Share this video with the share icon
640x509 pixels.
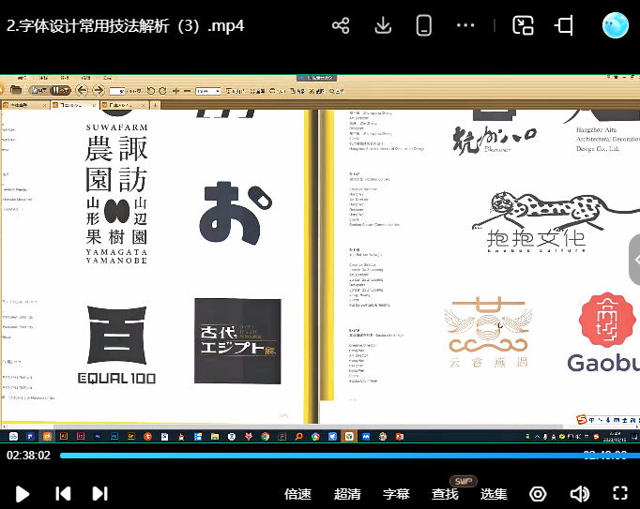(x=341, y=25)
